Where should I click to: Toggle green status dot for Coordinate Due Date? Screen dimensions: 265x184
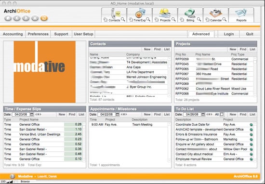coord(251,125)
